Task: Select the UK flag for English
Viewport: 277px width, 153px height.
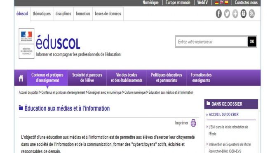Action: point(221,2)
